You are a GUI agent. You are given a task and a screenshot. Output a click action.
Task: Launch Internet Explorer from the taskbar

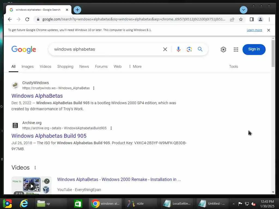pos(24,204)
